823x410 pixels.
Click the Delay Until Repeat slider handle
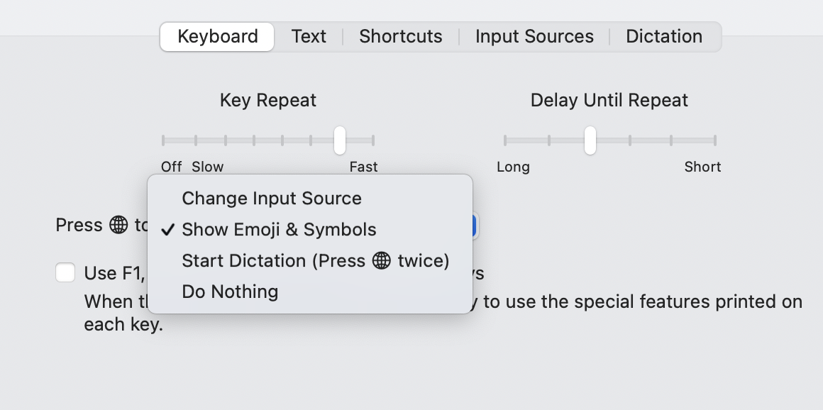point(590,140)
